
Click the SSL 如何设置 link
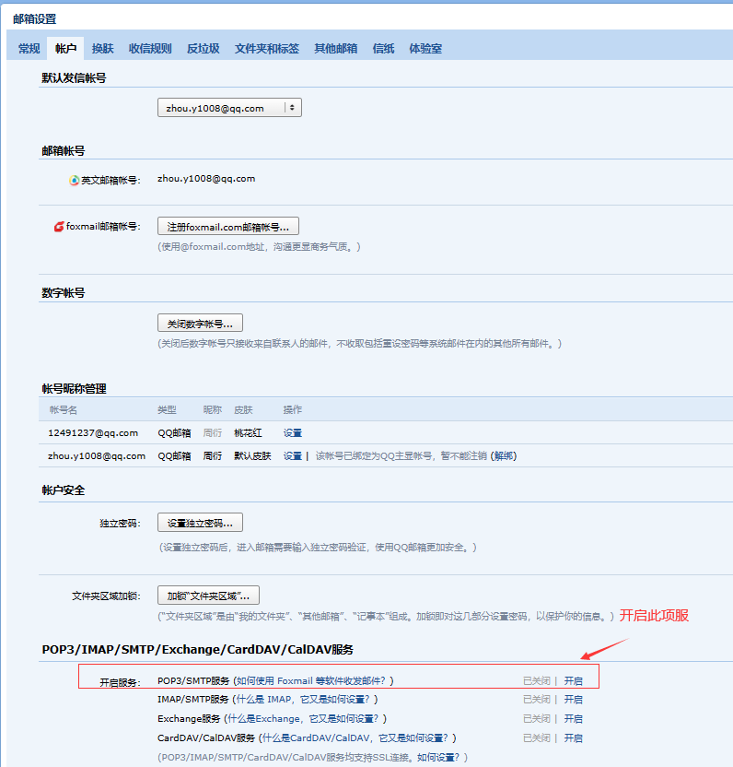(438, 757)
